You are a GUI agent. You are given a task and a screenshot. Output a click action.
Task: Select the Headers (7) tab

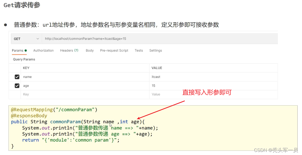(x=69, y=50)
